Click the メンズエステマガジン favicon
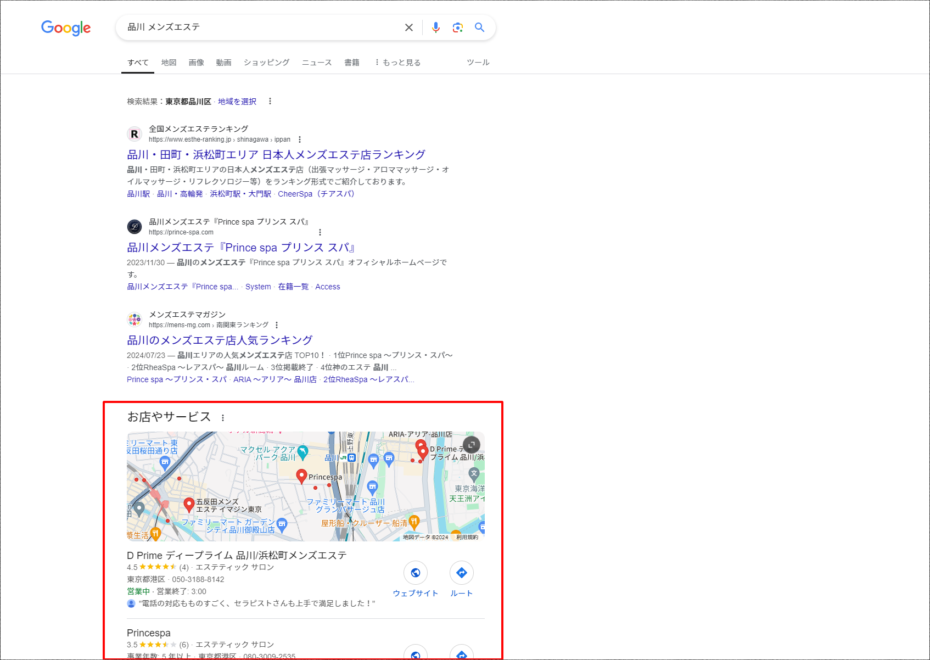This screenshot has width=930, height=660. pyautogui.click(x=135, y=320)
